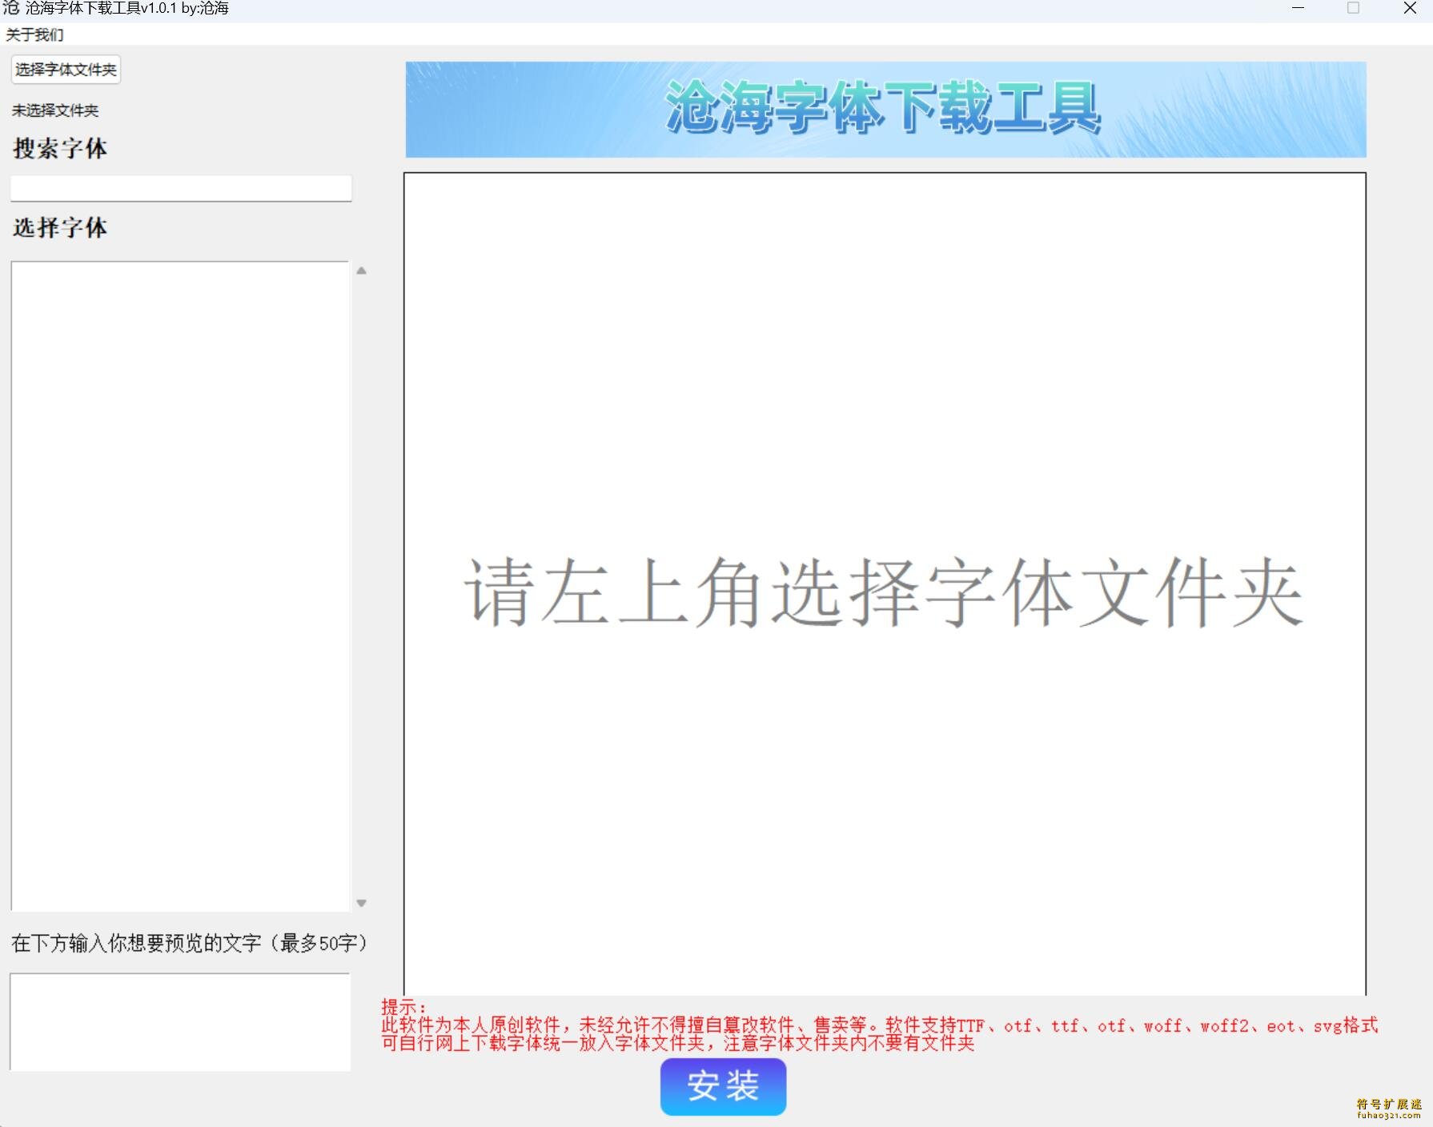Click the 沧海字体下载工具 banner image

click(885, 110)
